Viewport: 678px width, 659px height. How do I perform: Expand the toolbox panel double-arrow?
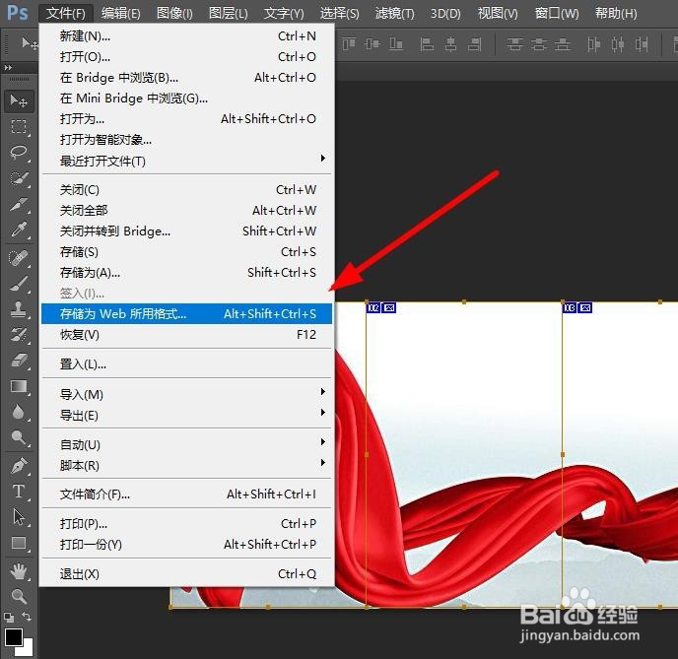[8, 67]
